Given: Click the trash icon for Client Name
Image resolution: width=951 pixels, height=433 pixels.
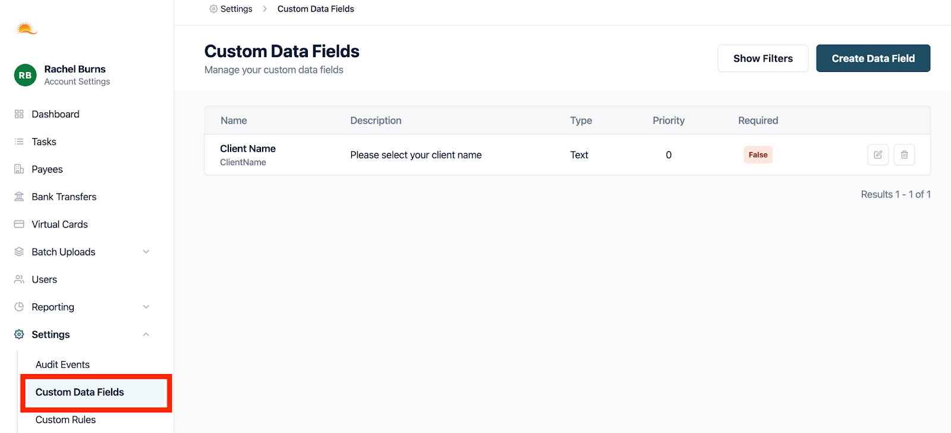Looking at the screenshot, I should (904, 155).
